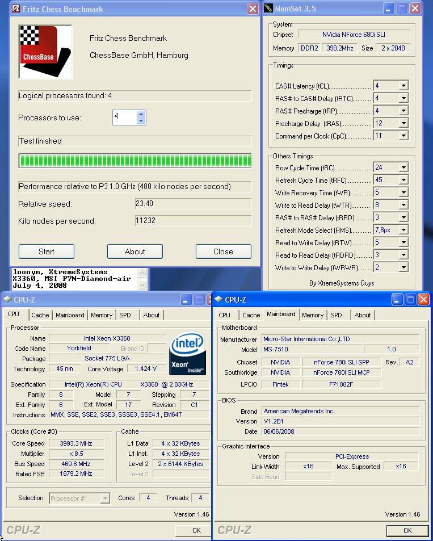Minimize the MemSet 3.5 window

tap(389, 9)
